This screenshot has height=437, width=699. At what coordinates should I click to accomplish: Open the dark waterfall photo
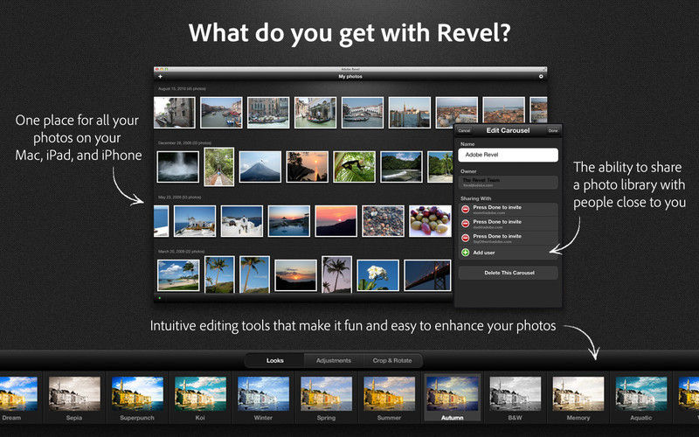[x=178, y=167]
